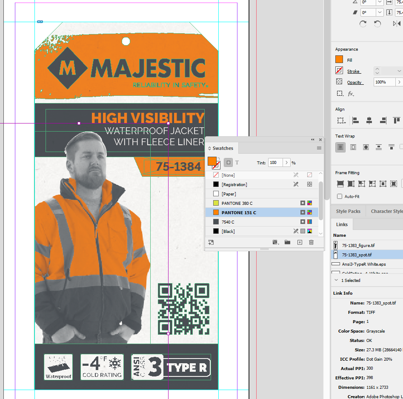Screen dimensions: 403x399
Task: Open the corner options icon in Appearance
Action: [x=340, y=93]
